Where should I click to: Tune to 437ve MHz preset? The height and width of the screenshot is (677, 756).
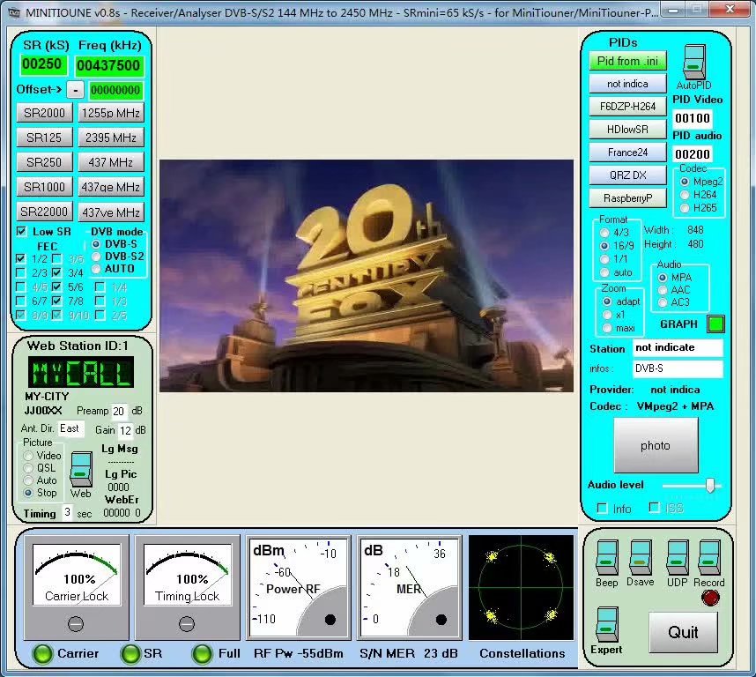coord(111,212)
